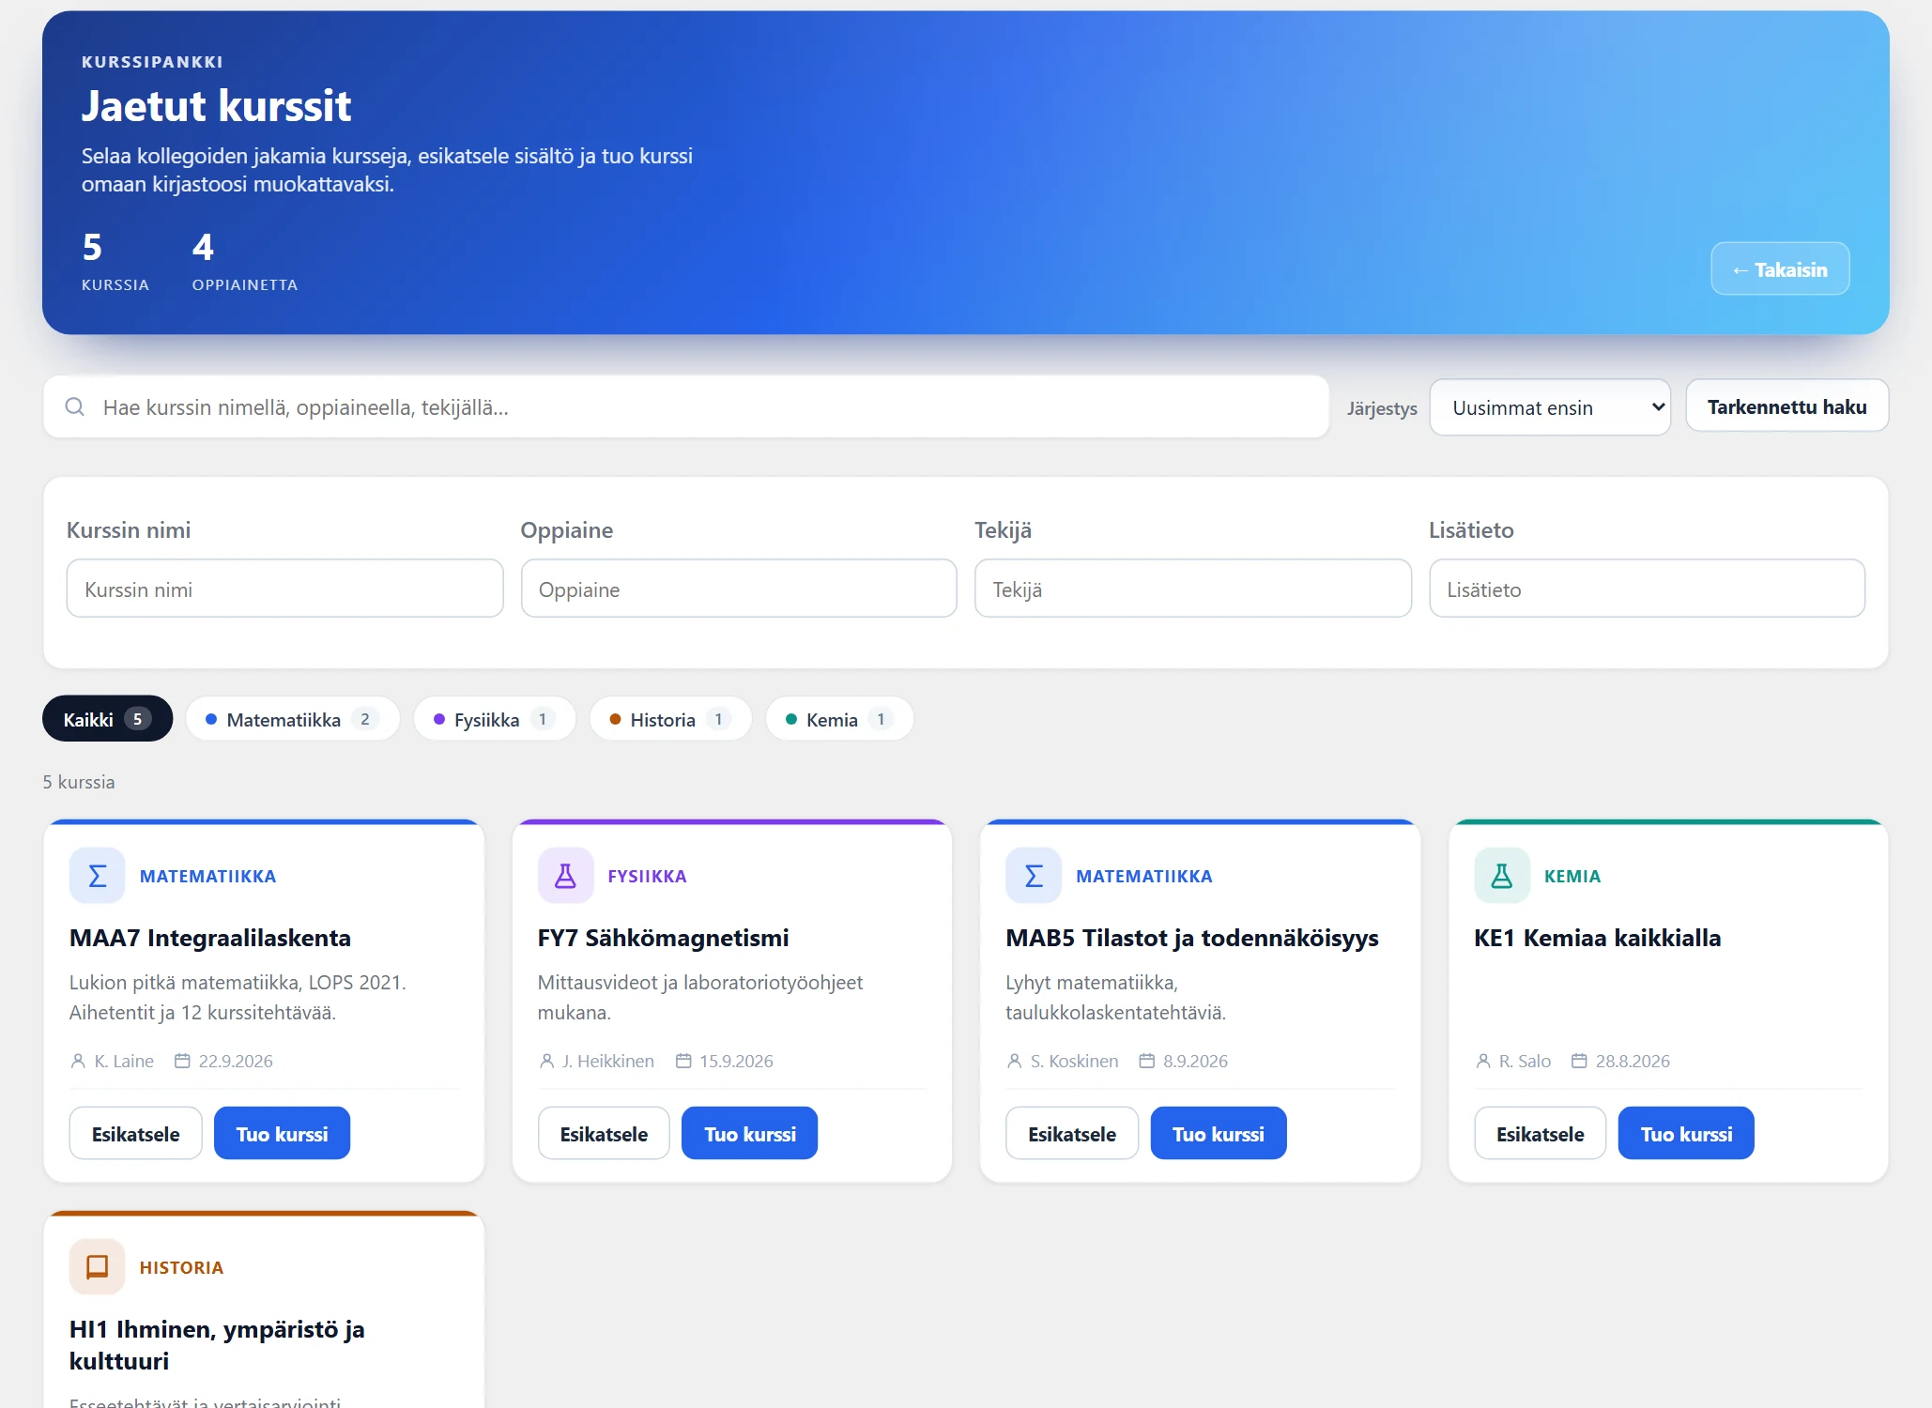The height and width of the screenshot is (1408, 1932).
Task: Click the sigma icon on MAA7 Integraalilaskenta card
Action: [x=97, y=876]
